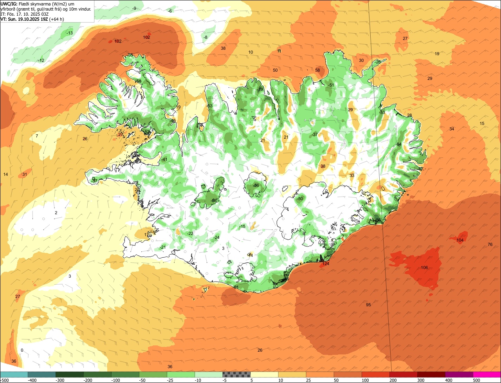This screenshot has height=383, width=501.
Task: Click the map value '-22' in southwest Iceland
Action: (x=190, y=233)
